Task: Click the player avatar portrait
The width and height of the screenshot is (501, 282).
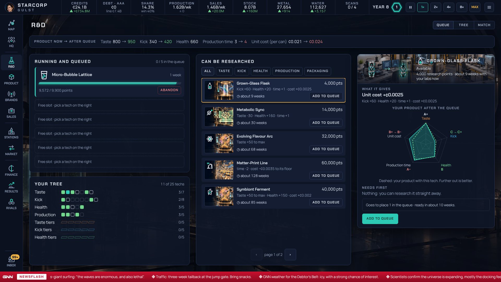Action: pos(10,7)
